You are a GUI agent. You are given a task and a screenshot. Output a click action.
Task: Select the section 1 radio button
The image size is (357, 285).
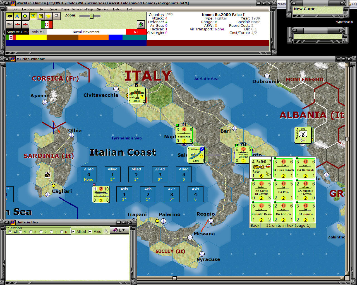[52, 232]
